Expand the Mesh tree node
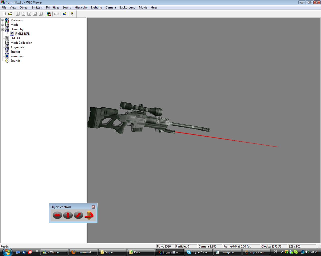Image resolution: width=321 pixels, height=256 pixels. pyautogui.click(x=3, y=25)
